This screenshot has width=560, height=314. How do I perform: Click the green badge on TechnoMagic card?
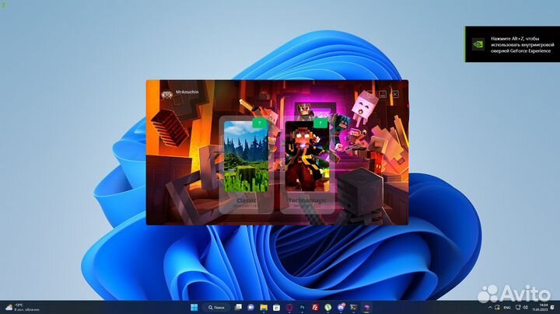[320, 123]
